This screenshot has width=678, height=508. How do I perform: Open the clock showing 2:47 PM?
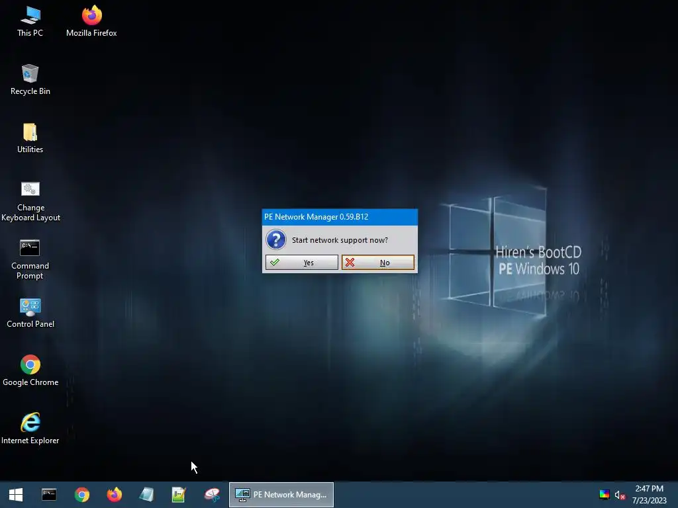tap(649, 495)
